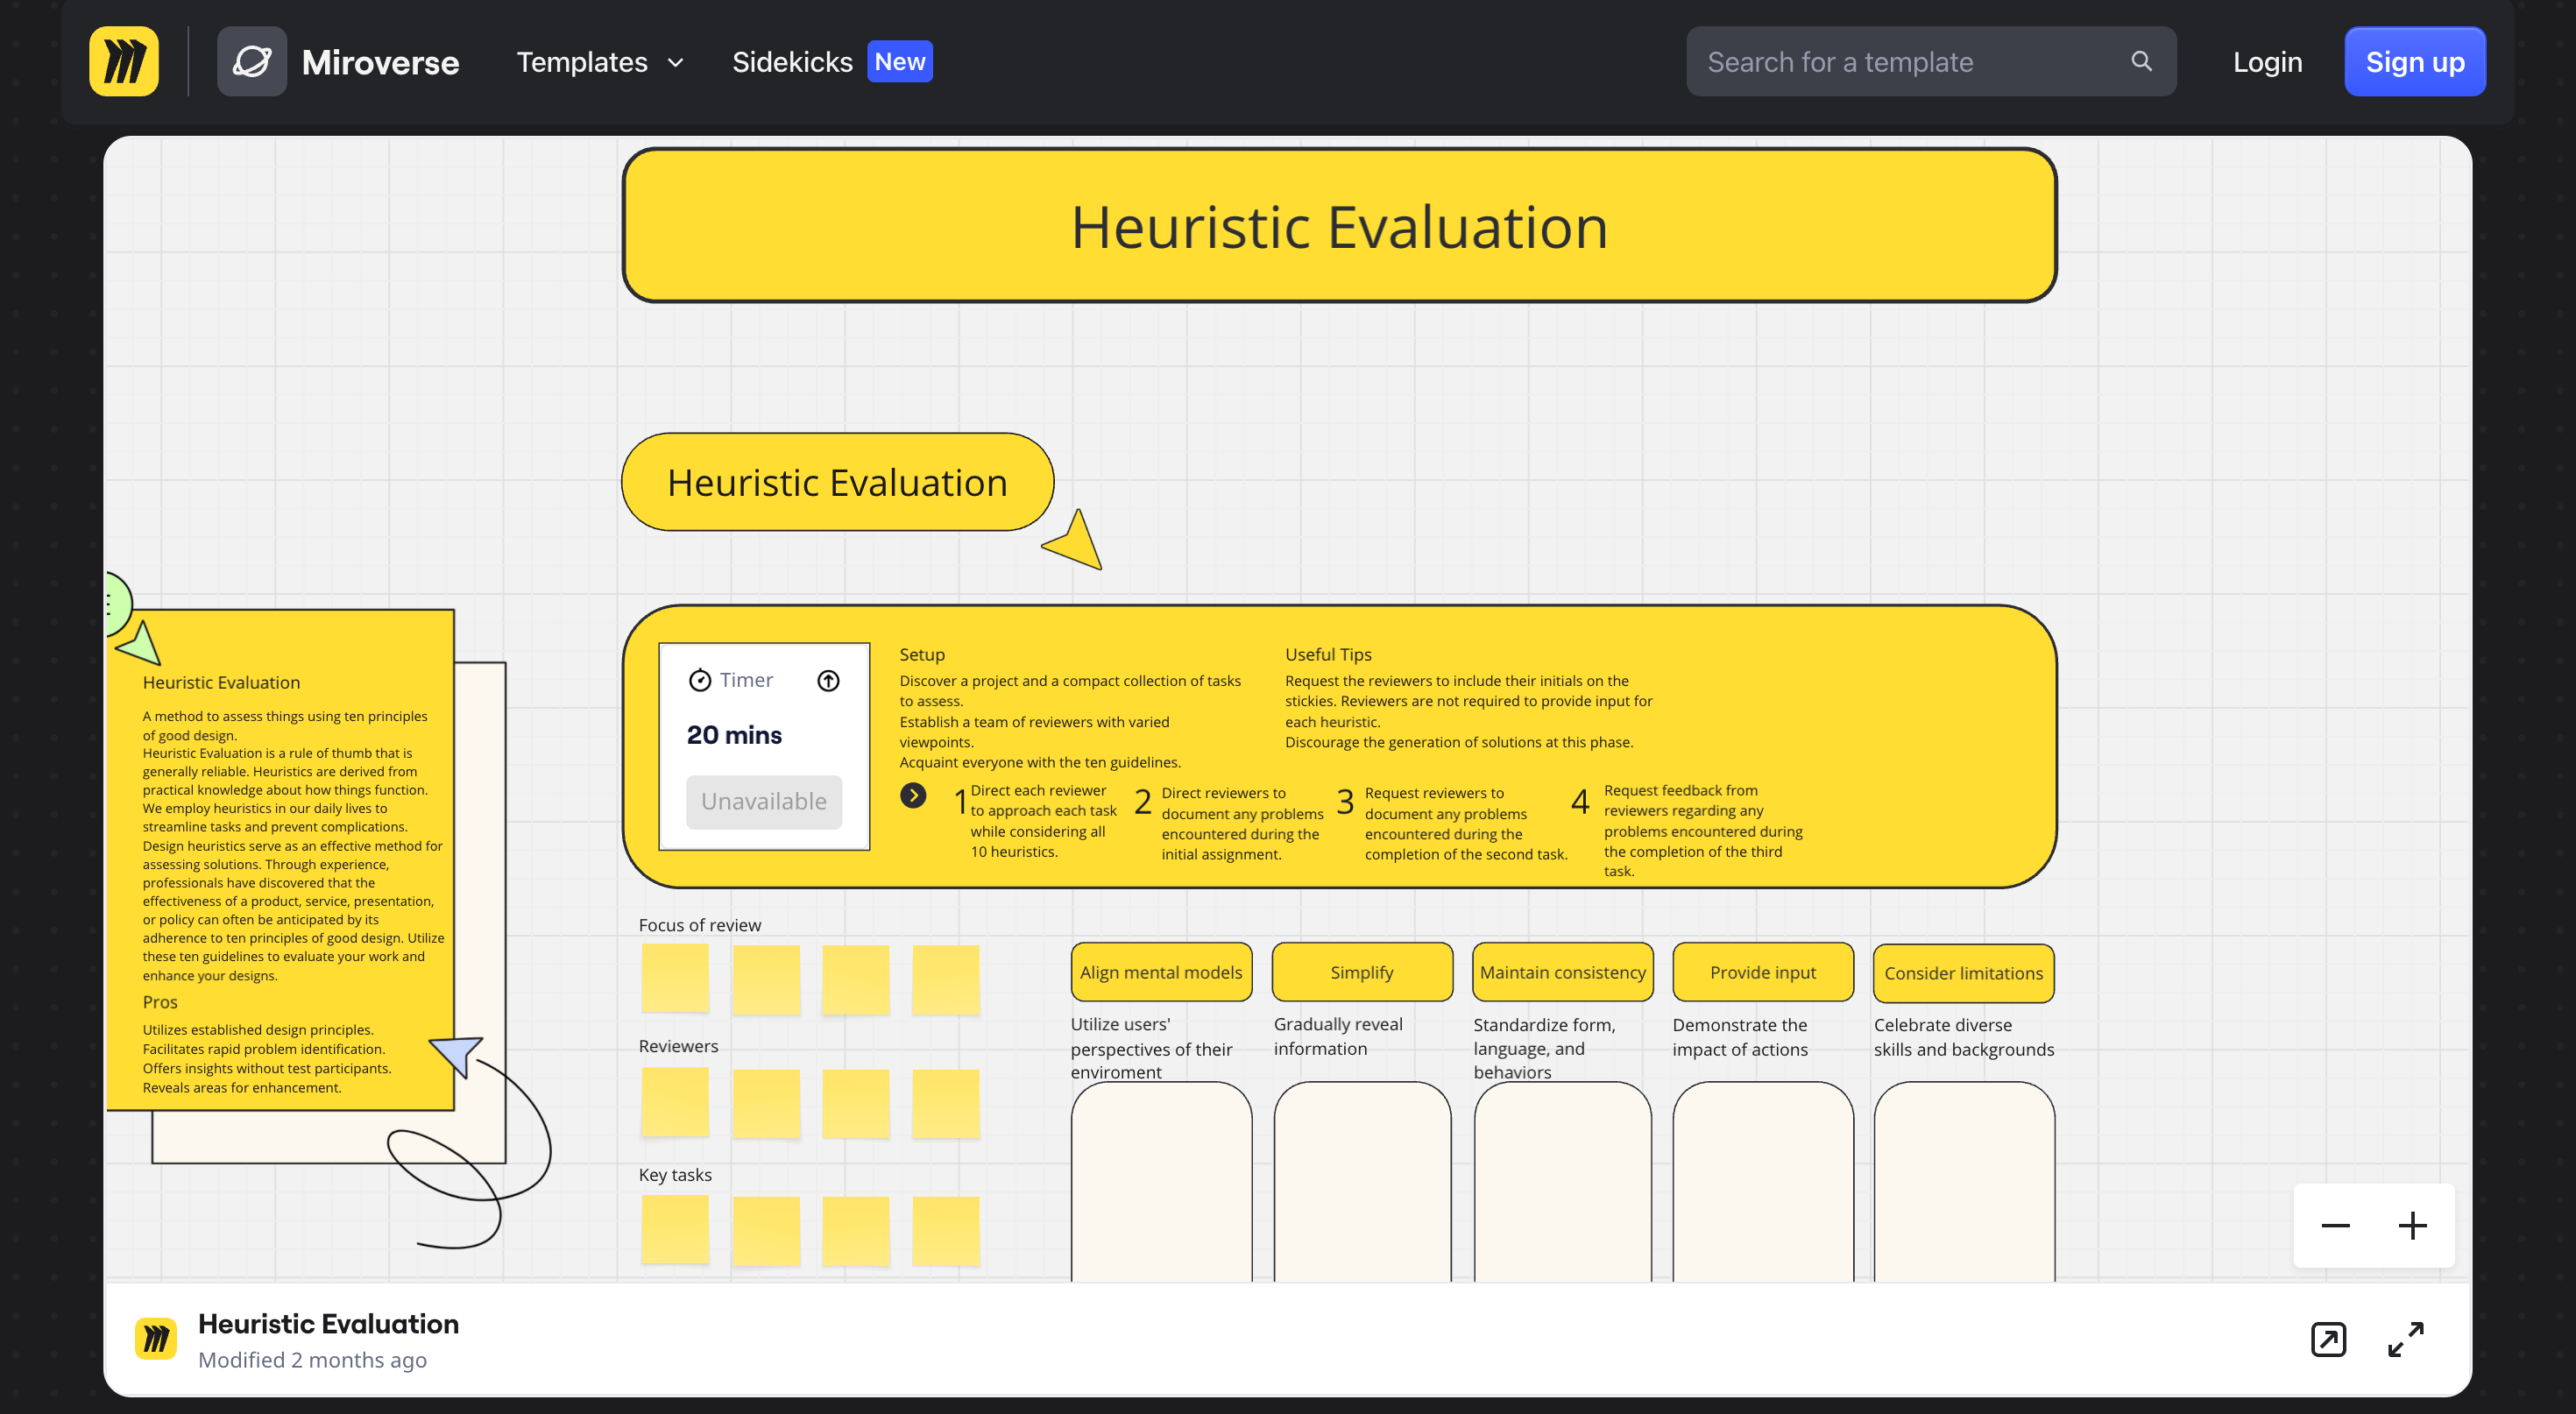Click the Sign up button

click(x=2414, y=61)
